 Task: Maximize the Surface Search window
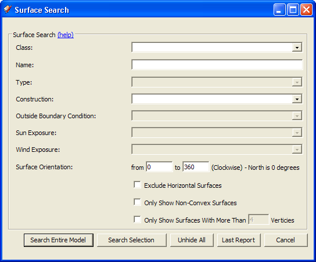pos(293,9)
